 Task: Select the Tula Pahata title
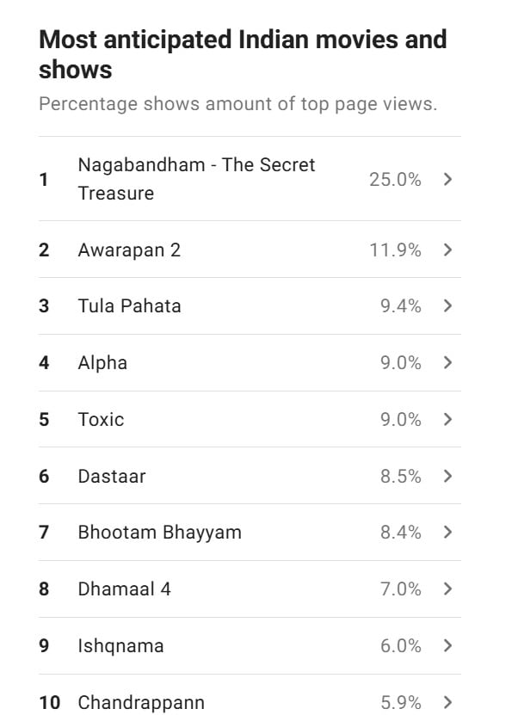129,306
